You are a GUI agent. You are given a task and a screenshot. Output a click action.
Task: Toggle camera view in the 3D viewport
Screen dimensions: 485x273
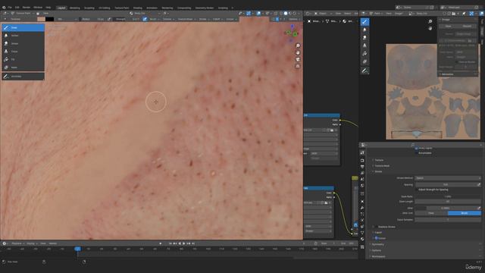click(298, 59)
